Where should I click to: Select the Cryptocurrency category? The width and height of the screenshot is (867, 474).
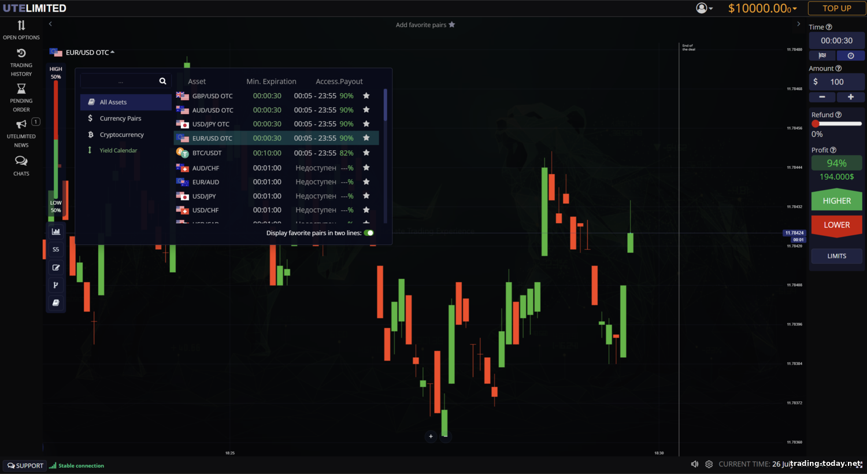click(121, 135)
